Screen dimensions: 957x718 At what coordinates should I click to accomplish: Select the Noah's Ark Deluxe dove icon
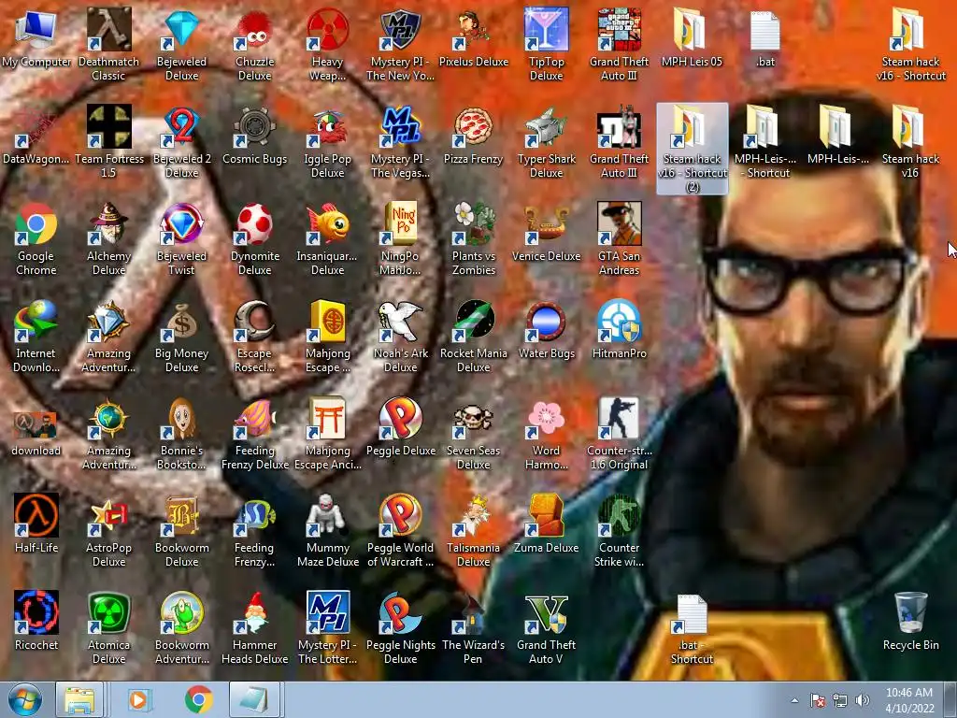pos(400,321)
